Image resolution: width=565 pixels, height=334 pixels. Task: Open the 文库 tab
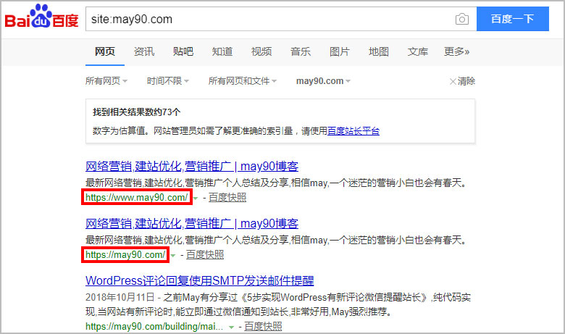pos(417,51)
